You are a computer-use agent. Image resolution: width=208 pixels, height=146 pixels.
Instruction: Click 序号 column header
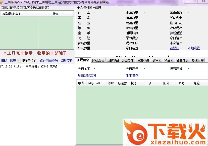click(81, 83)
